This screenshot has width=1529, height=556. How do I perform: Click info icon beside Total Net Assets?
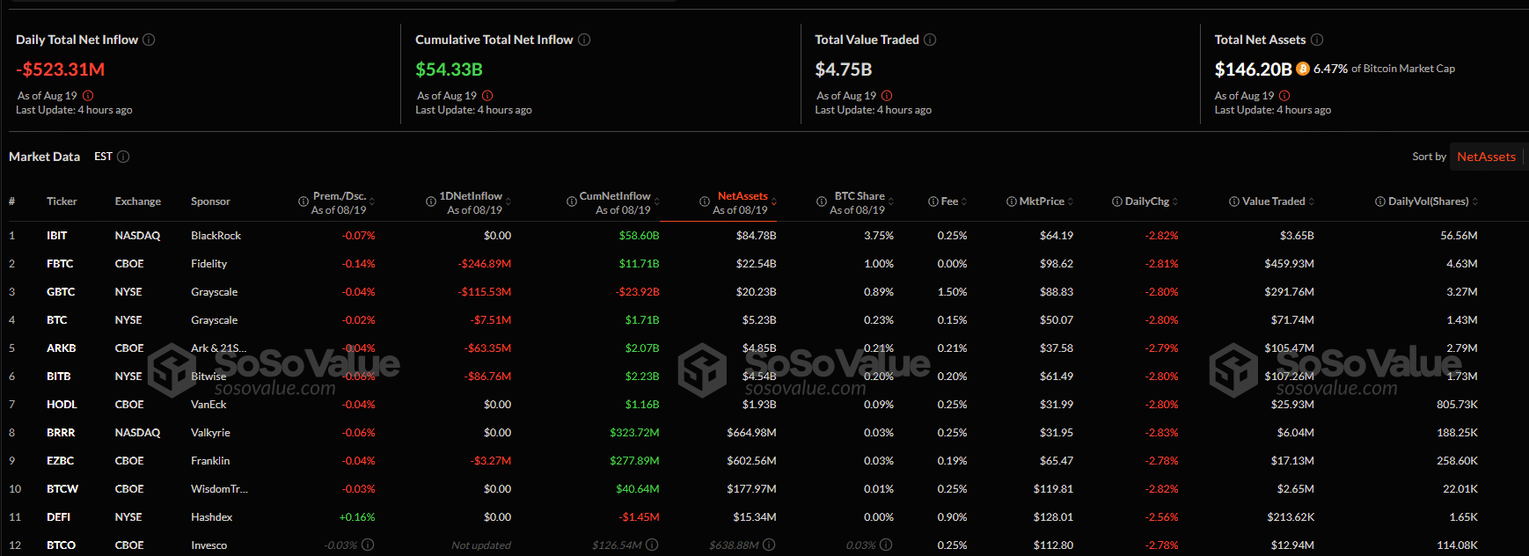pos(1317,40)
